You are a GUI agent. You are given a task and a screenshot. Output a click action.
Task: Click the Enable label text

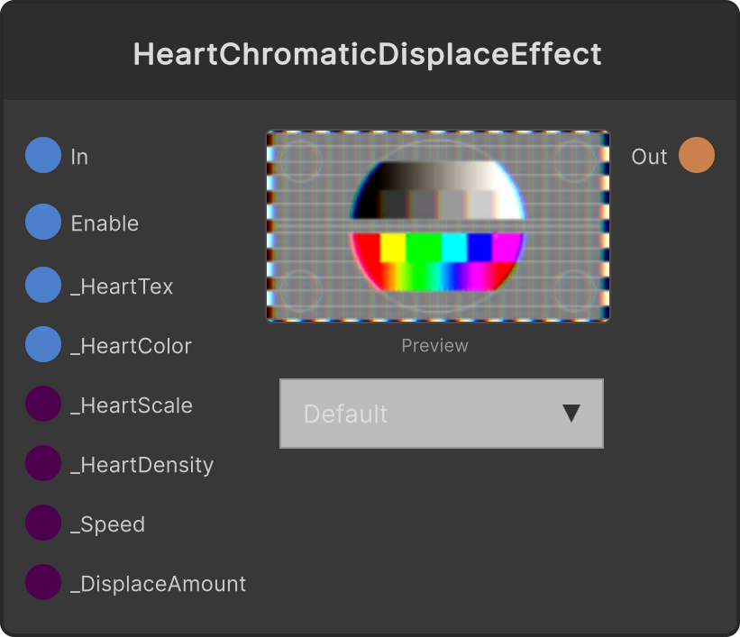105,223
